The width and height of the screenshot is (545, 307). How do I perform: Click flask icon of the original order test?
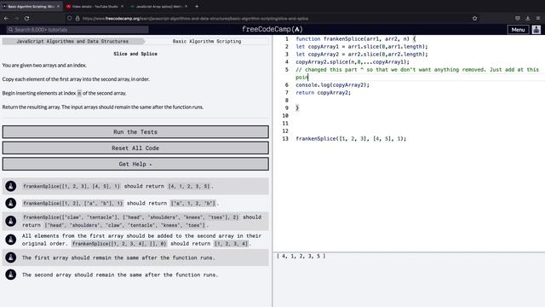pos(11,240)
